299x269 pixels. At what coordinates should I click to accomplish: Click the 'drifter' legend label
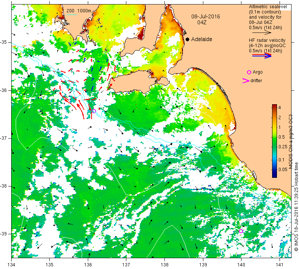(x=256, y=81)
